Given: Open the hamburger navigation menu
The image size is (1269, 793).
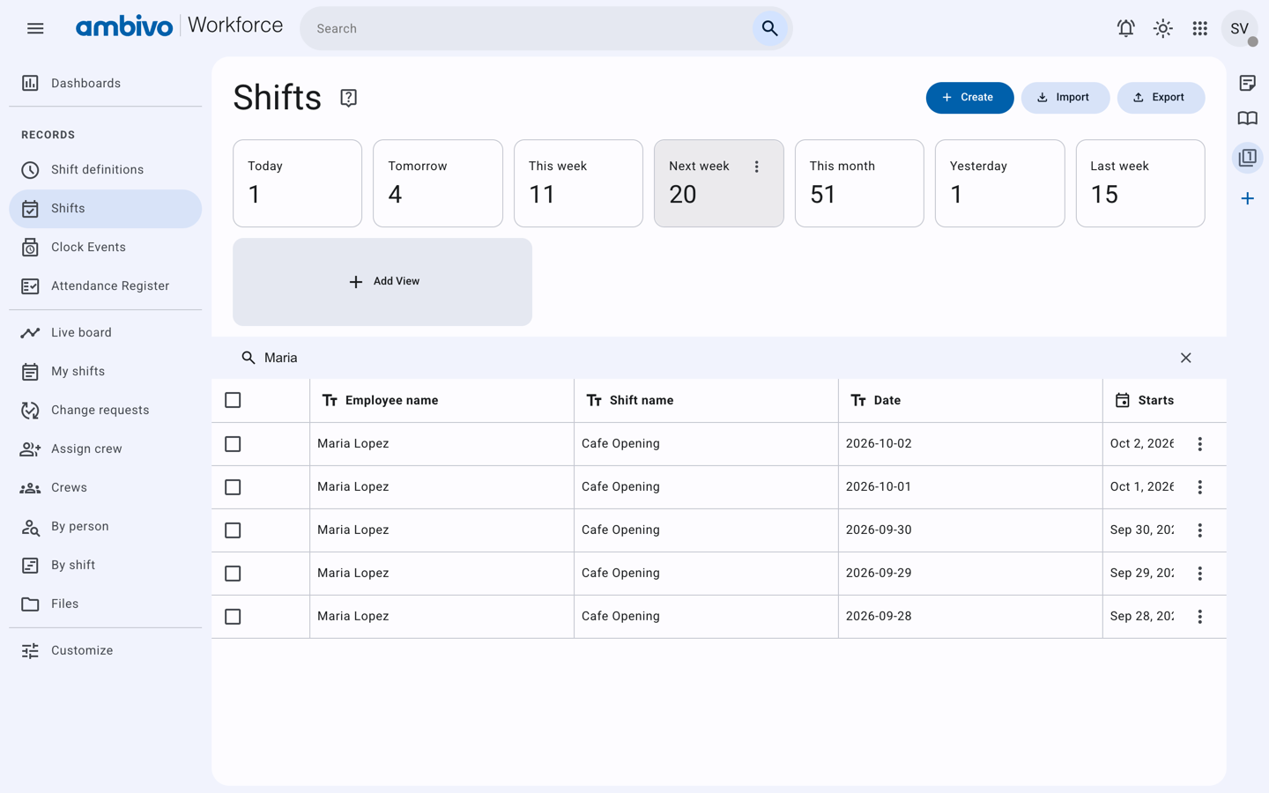Looking at the screenshot, I should (x=35, y=28).
